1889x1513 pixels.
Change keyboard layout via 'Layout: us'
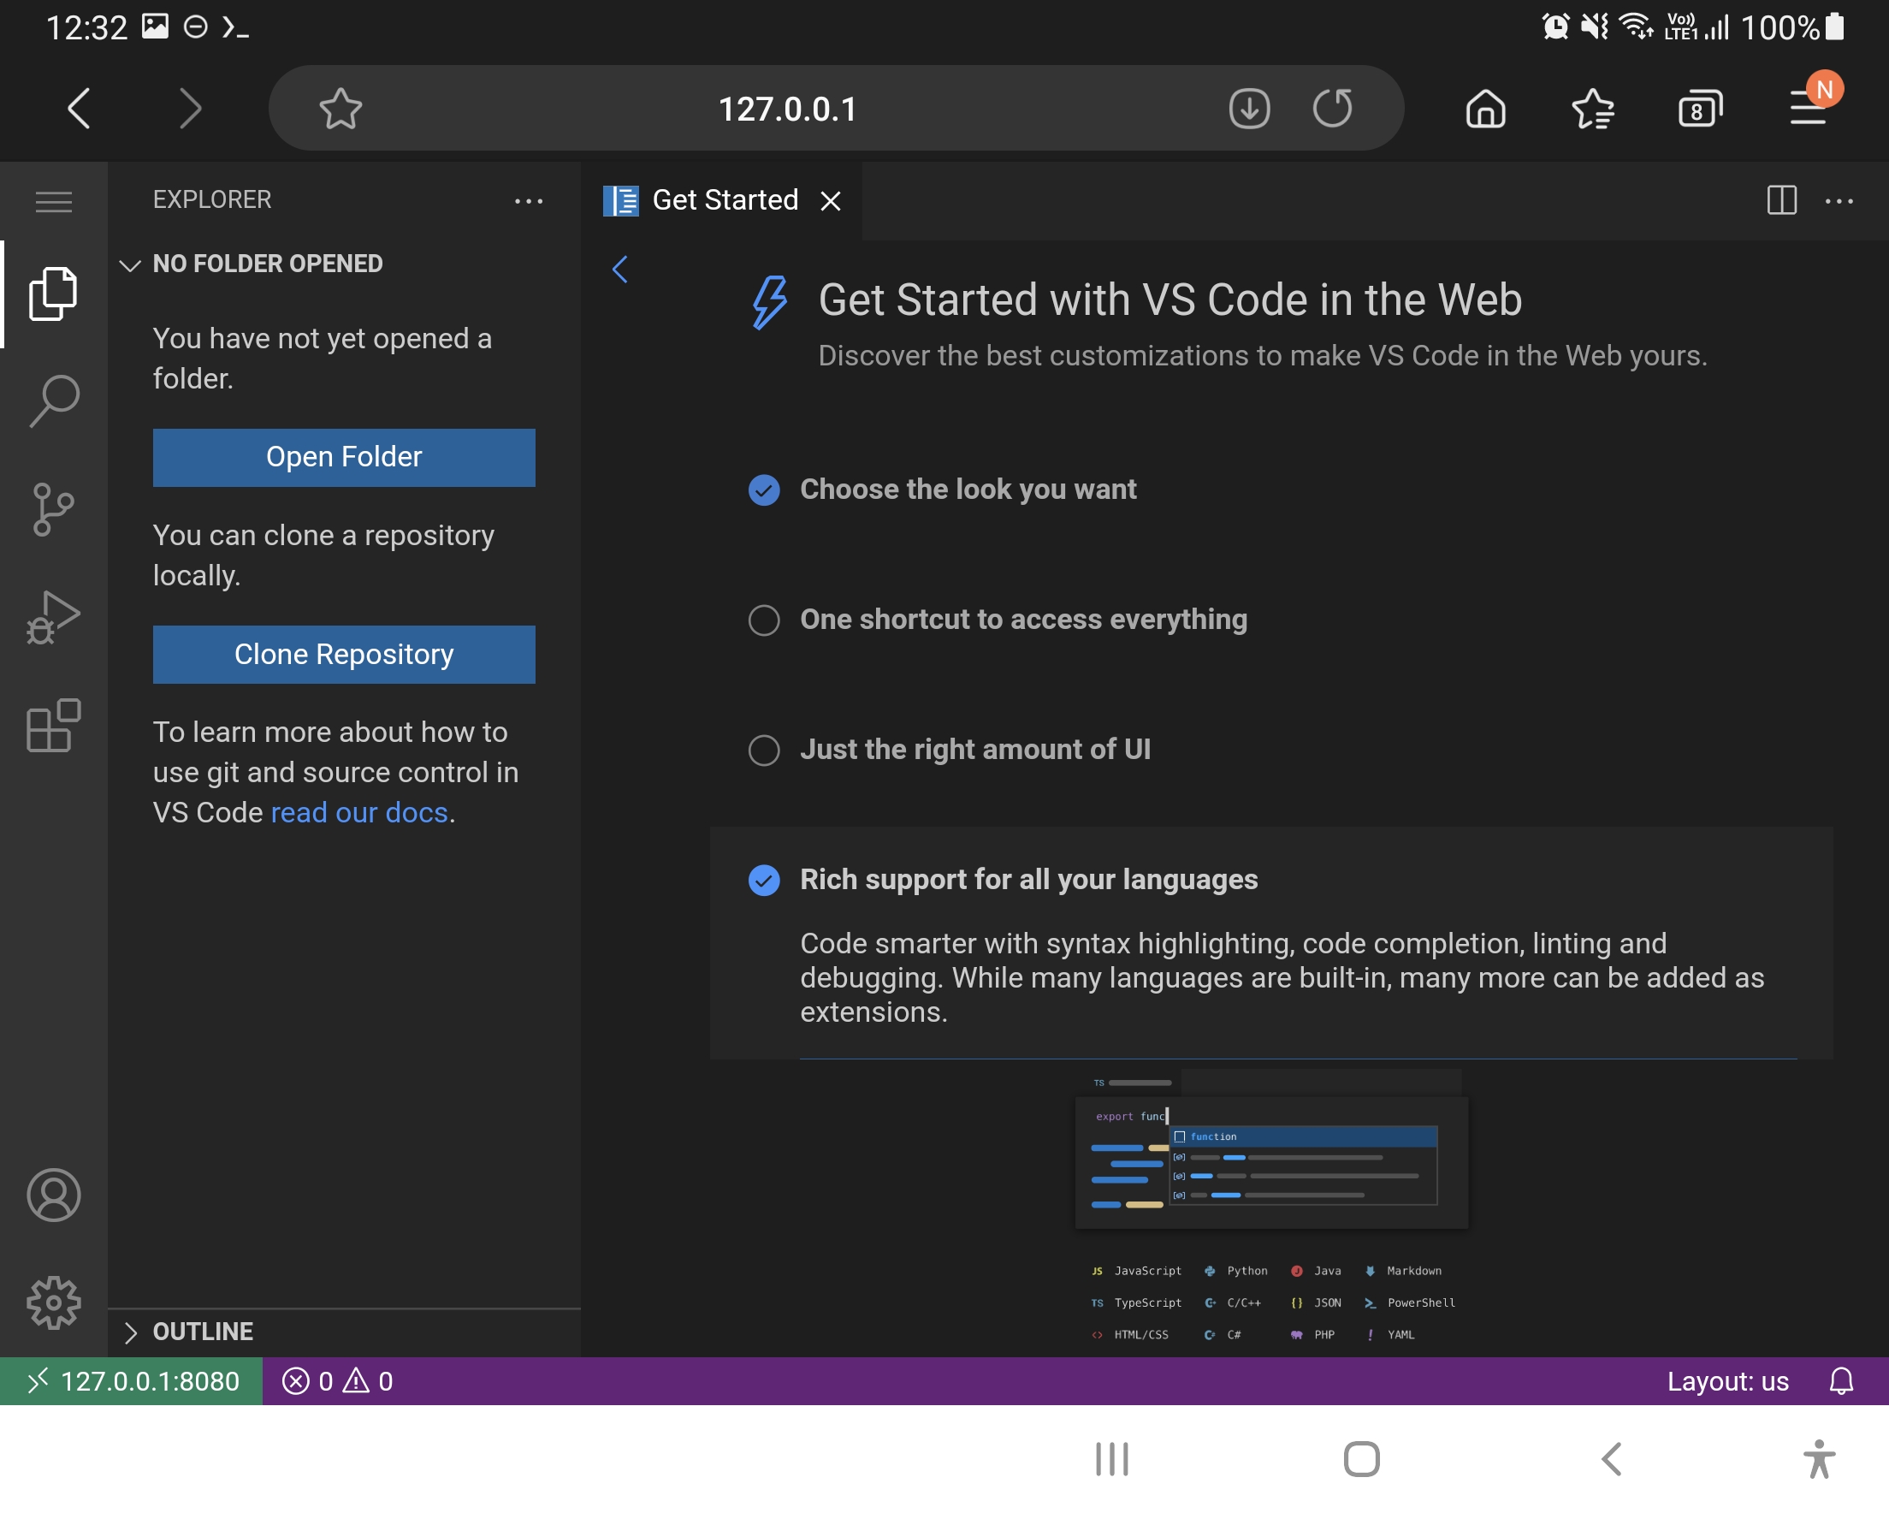1727,1380
